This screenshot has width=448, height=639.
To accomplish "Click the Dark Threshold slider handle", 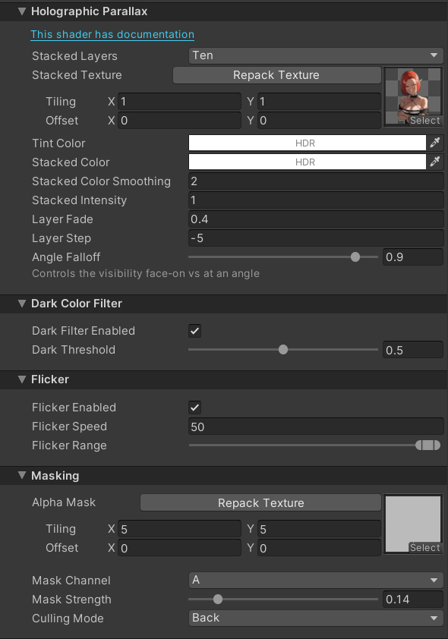I will [x=282, y=349].
